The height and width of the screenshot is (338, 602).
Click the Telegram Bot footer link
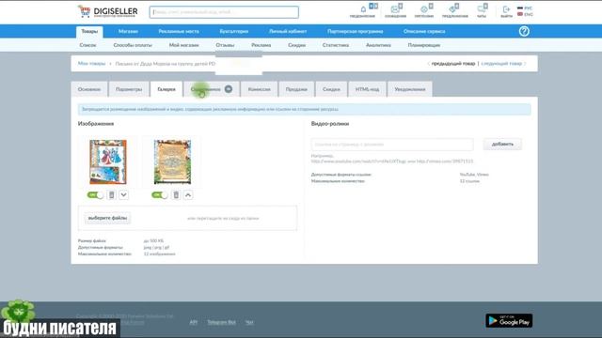[x=221, y=322]
